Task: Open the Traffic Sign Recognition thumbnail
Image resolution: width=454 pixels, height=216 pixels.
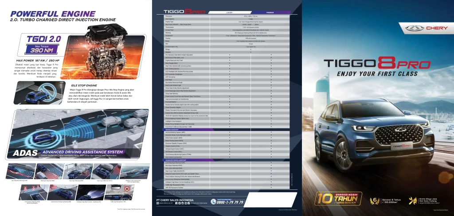Action: (119, 193)
